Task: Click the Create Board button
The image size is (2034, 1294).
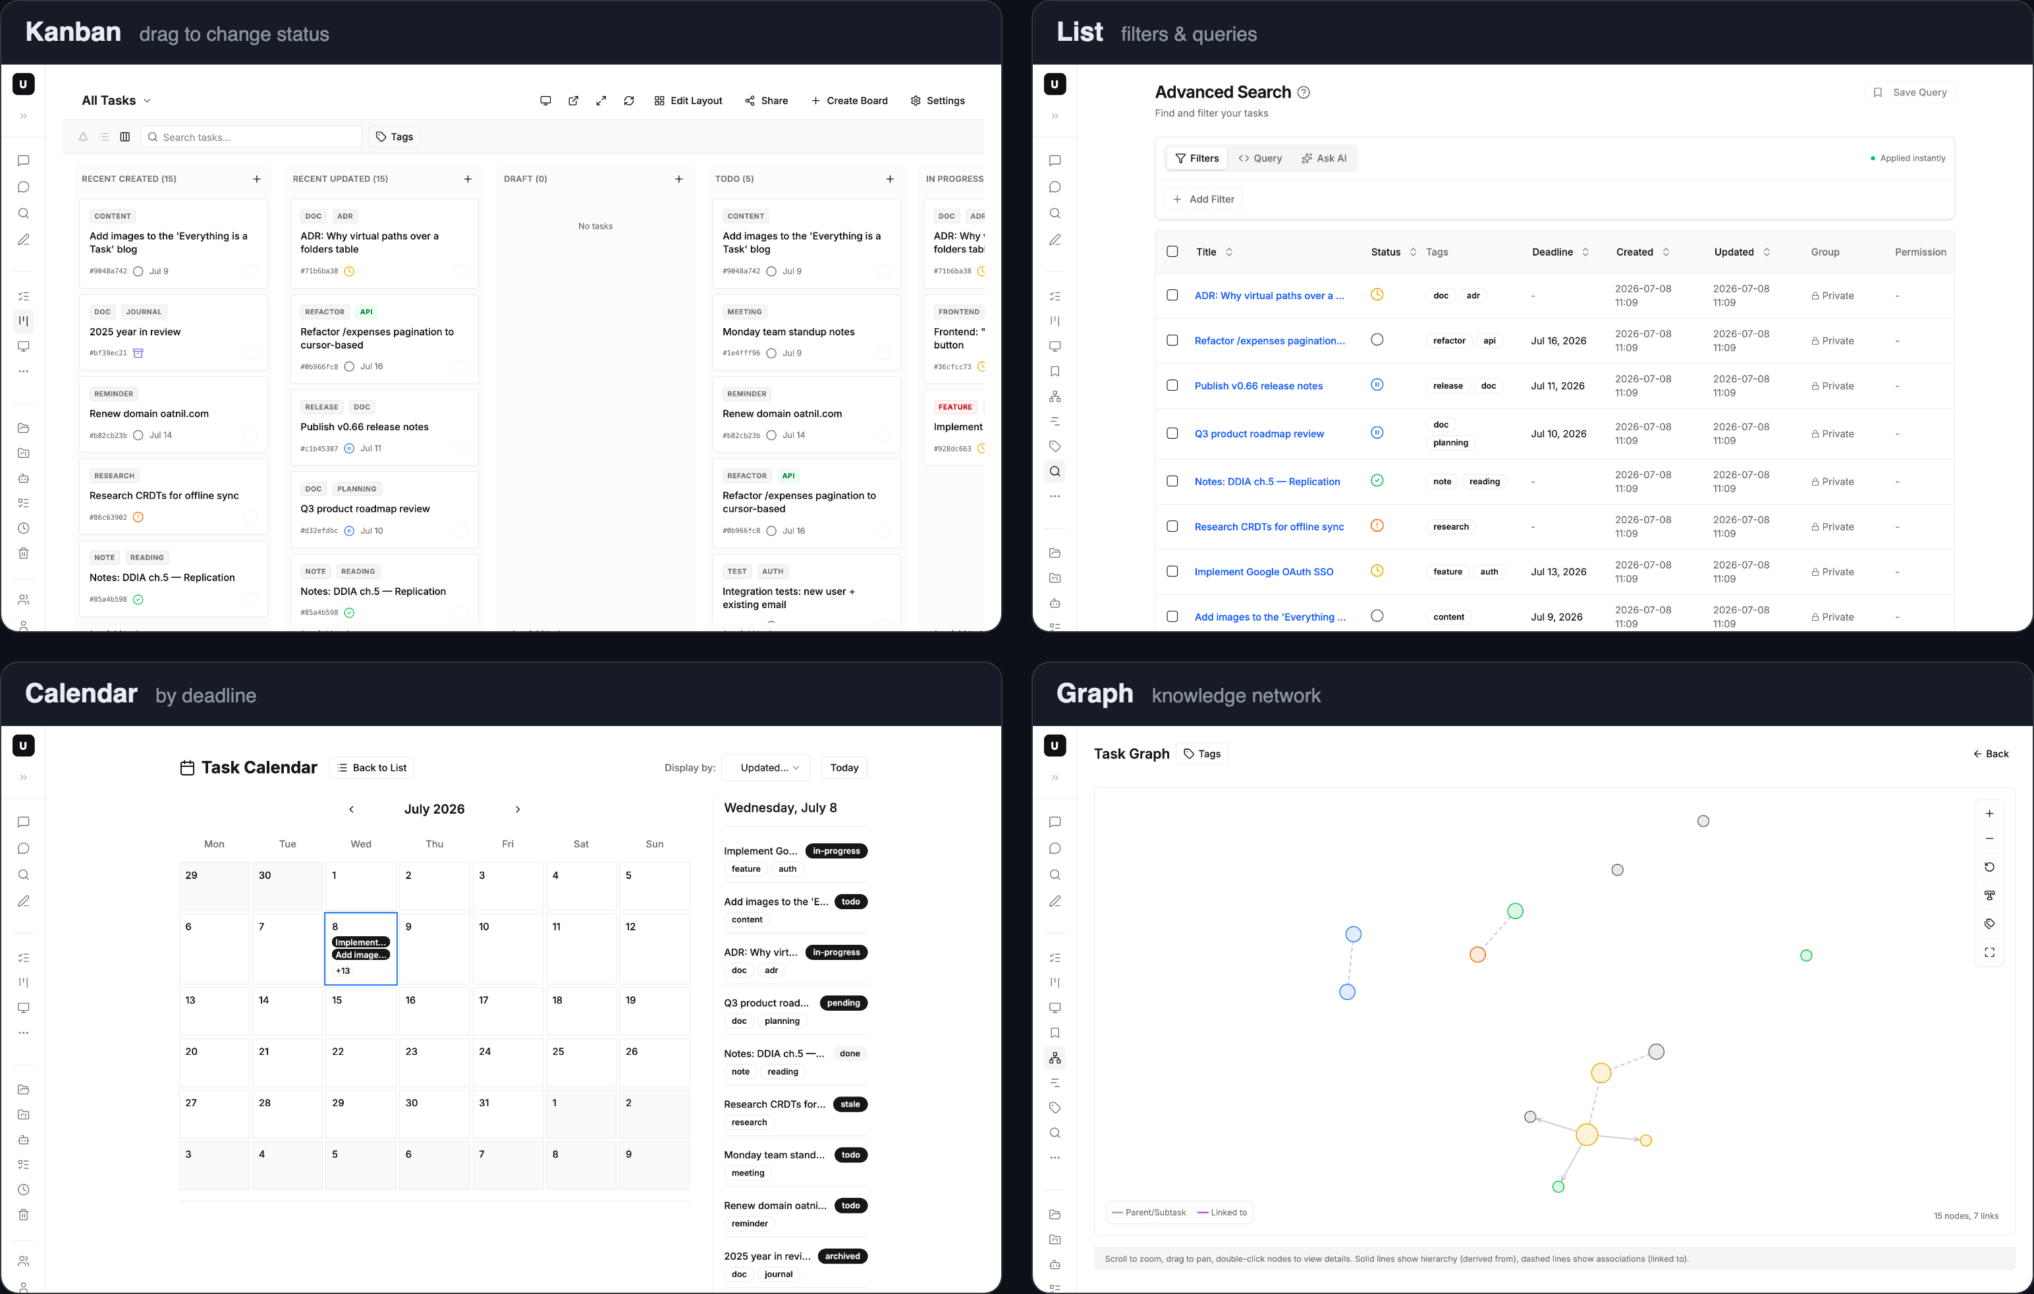Action: 849,101
